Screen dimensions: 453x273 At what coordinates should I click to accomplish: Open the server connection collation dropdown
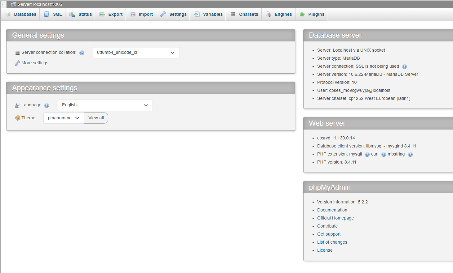click(x=136, y=53)
